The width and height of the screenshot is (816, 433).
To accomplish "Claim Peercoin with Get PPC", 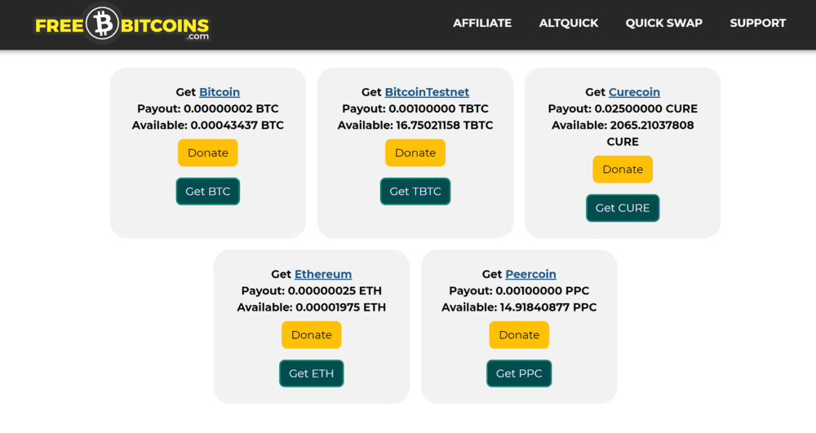I will 519,373.
